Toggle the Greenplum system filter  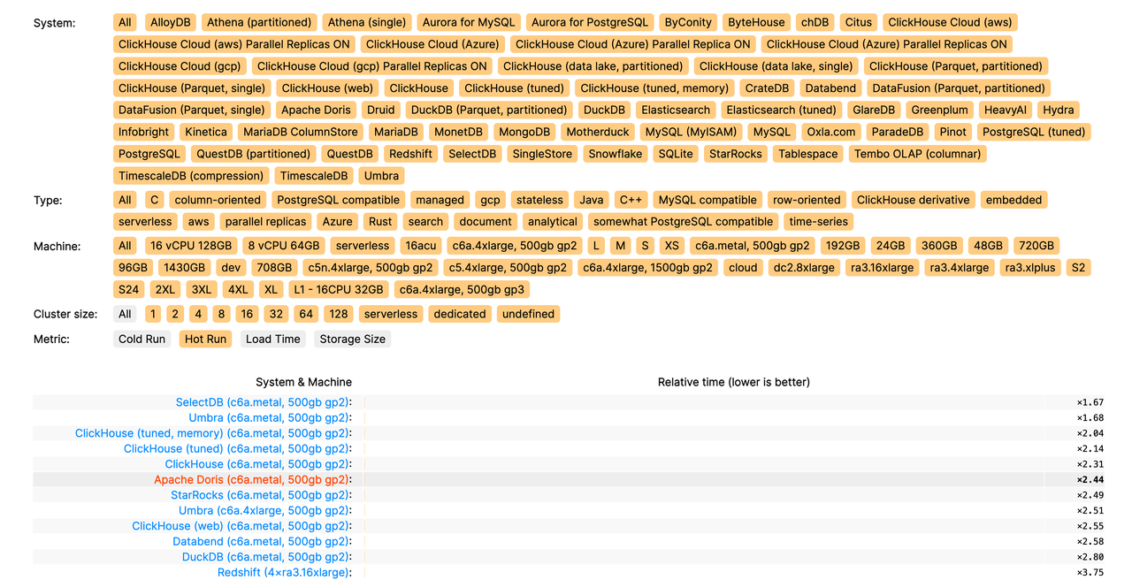click(940, 111)
